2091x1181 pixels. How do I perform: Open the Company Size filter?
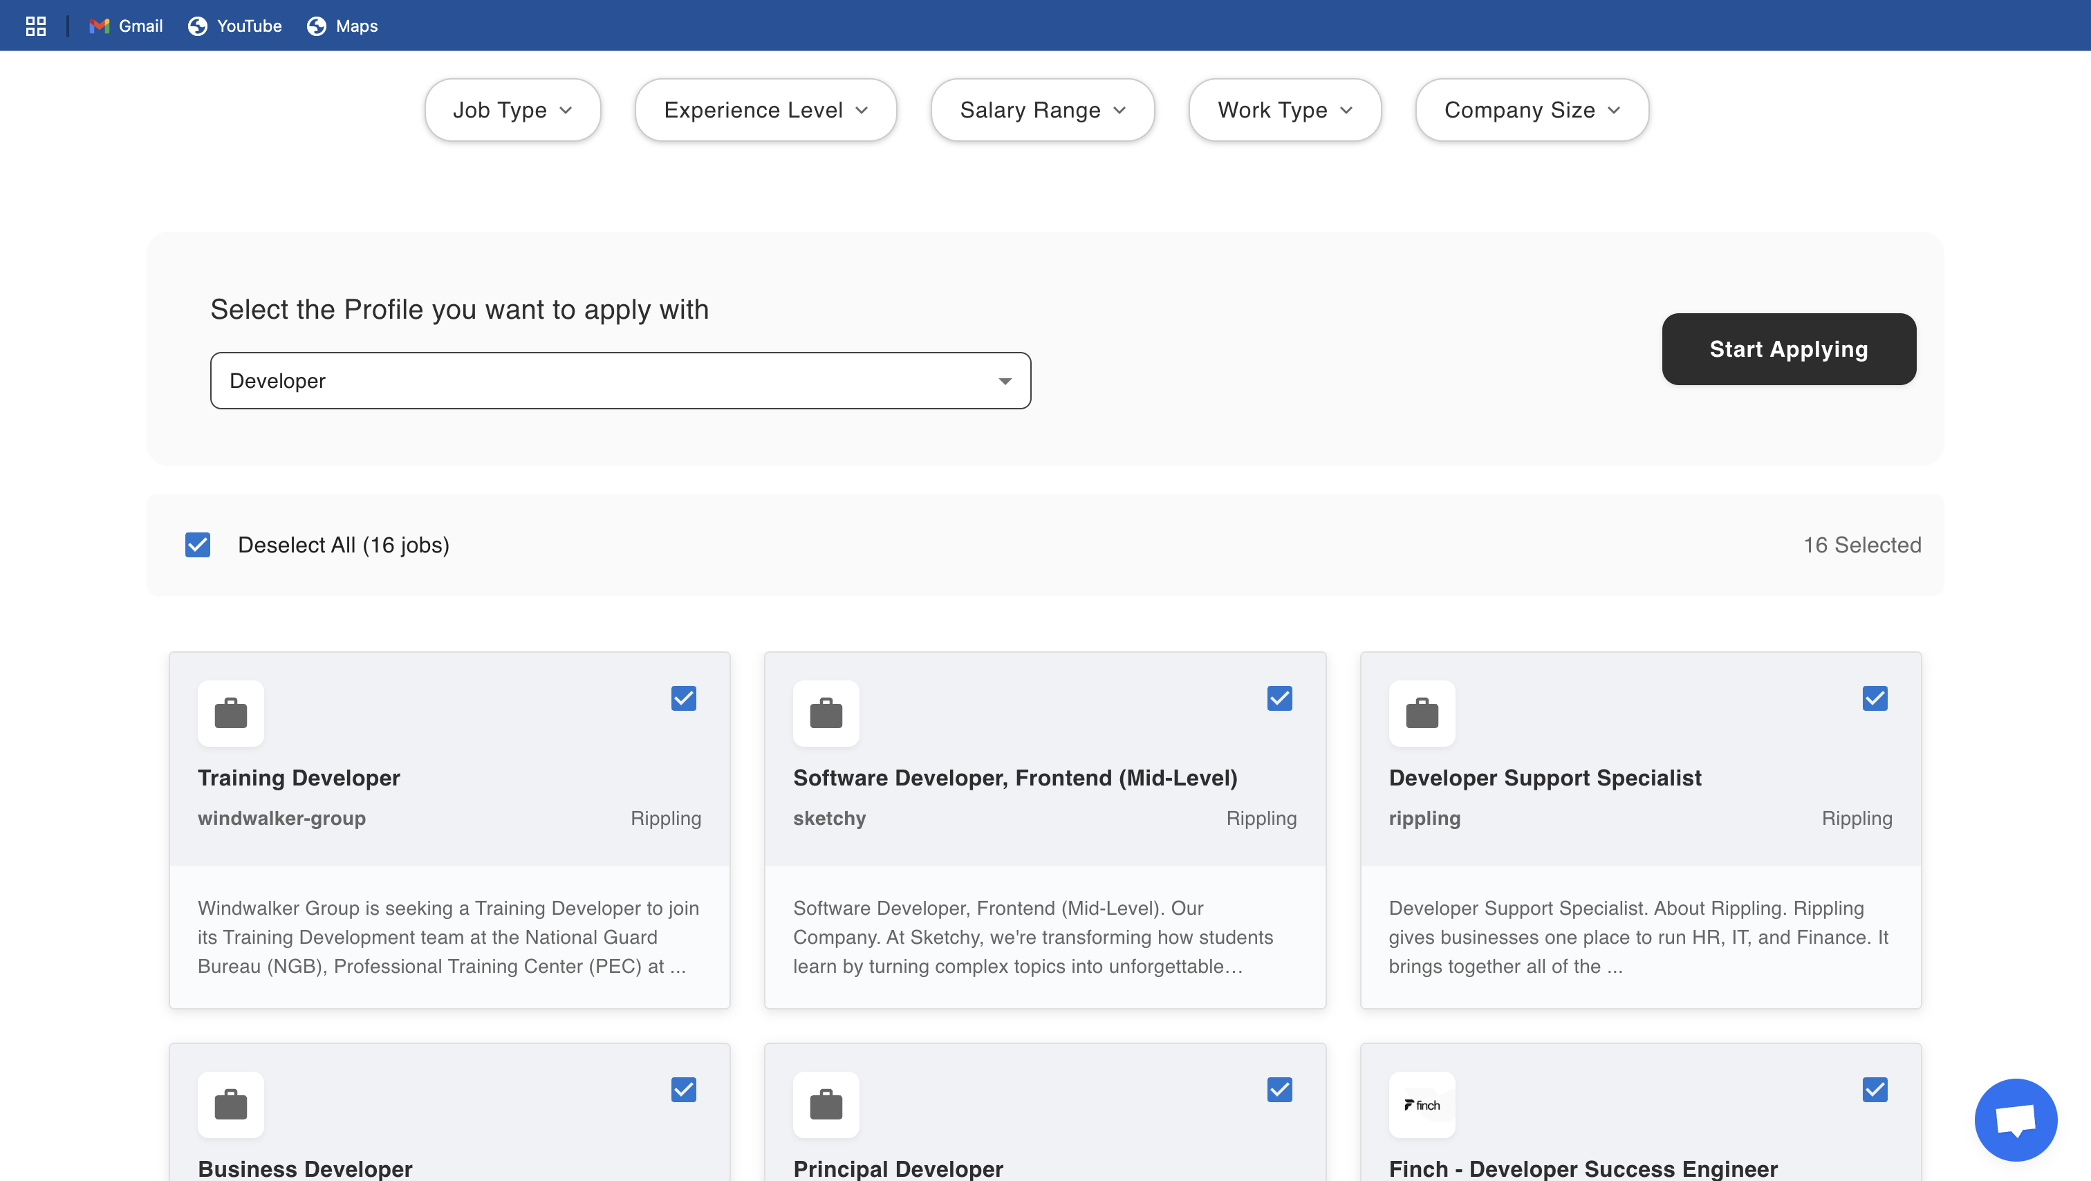click(1531, 109)
